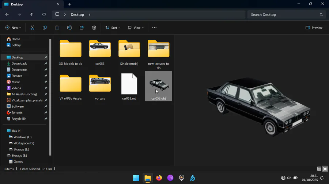Image resolution: width=329 pixels, height=184 pixels.
Task: Click the Copy icon in toolbar
Action: [45, 28]
